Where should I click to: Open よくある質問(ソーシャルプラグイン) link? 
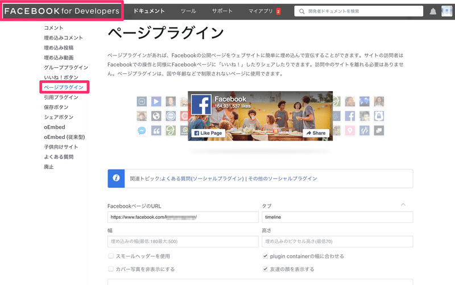(x=202, y=179)
